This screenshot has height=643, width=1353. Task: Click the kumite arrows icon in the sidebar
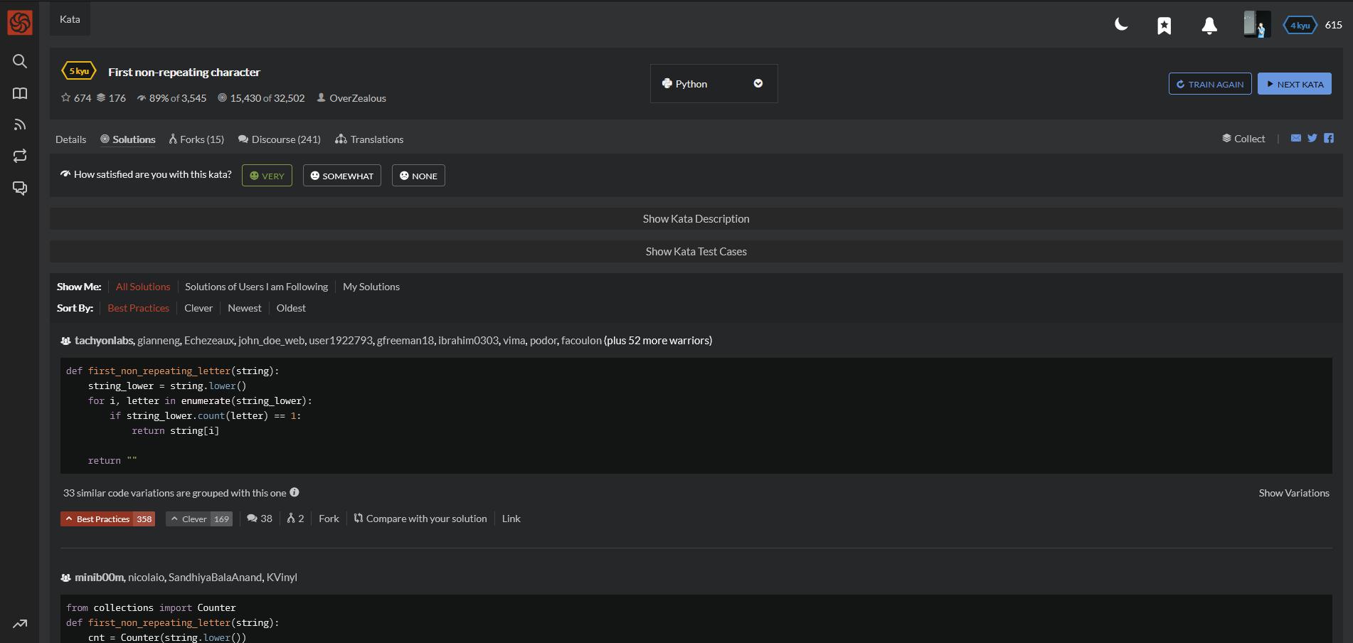[x=20, y=156]
